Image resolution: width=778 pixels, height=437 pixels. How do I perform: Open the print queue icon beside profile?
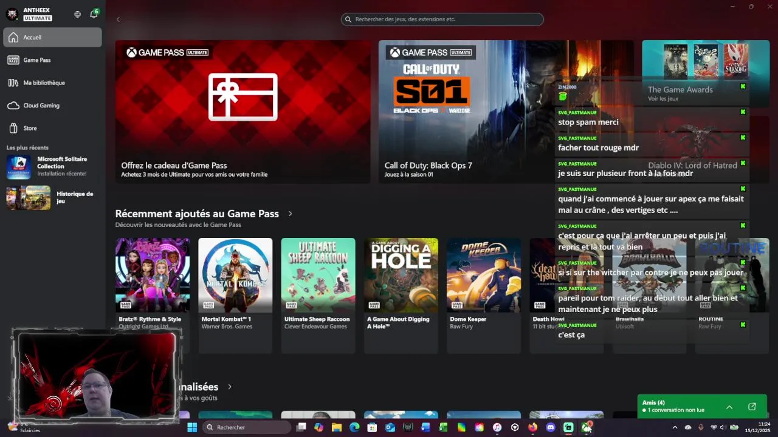(x=77, y=14)
